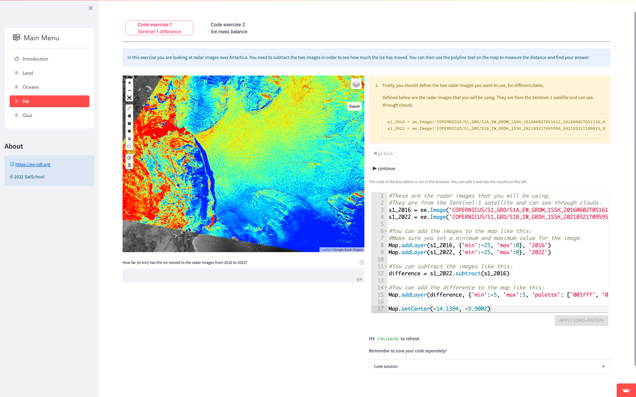Switch to Code exercise 2 tab
The image size is (636, 397).
(x=229, y=28)
